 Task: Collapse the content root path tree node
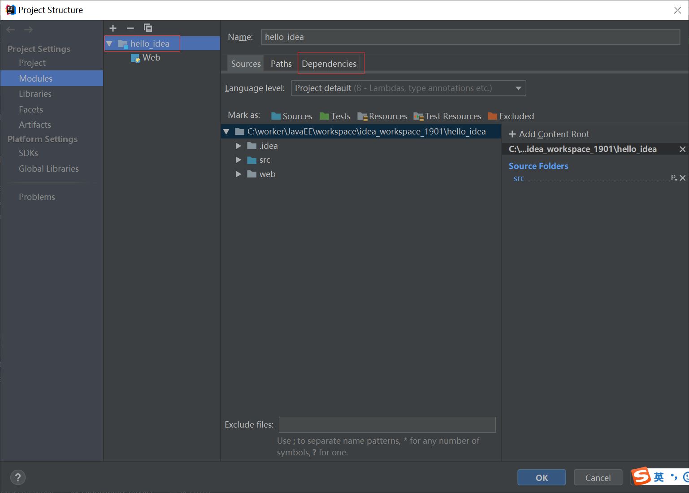[226, 131]
